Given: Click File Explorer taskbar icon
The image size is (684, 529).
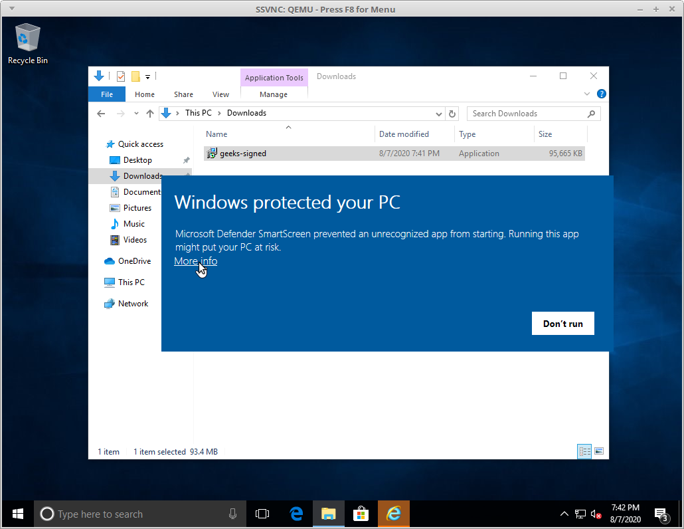Looking at the screenshot, I should (329, 514).
